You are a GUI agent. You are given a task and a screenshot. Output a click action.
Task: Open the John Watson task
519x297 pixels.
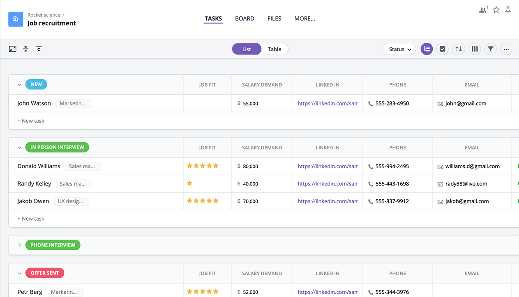click(34, 103)
